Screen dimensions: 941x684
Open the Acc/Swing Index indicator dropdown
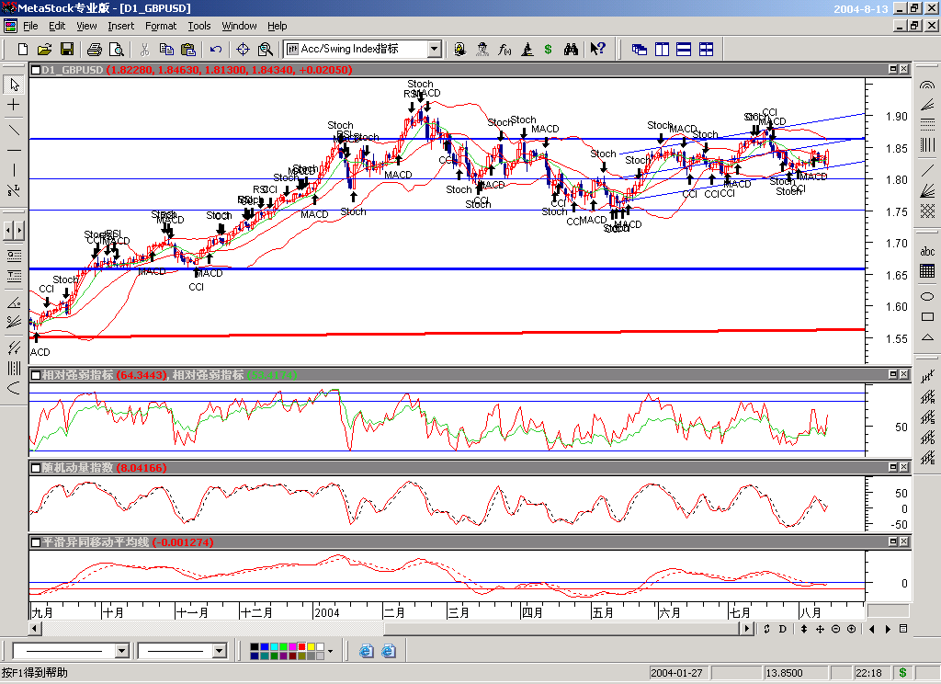[434, 49]
